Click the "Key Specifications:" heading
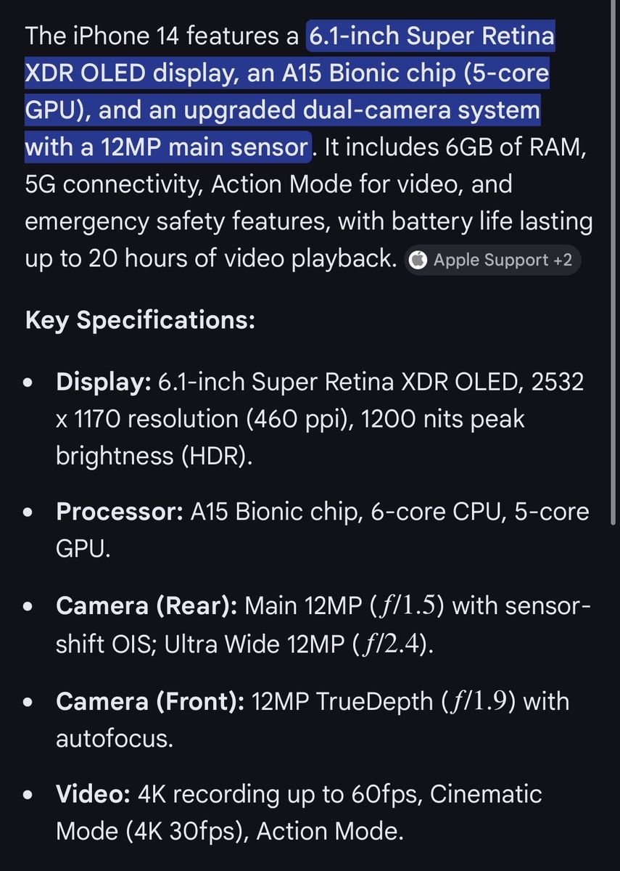This screenshot has height=871, width=620. click(x=140, y=320)
